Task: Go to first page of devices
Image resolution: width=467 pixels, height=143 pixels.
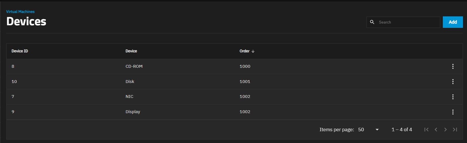Action: click(426, 130)
